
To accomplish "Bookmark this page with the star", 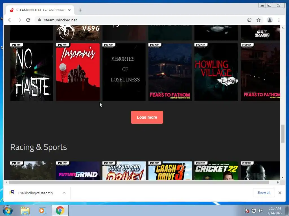I will click(x=259, y=20).
